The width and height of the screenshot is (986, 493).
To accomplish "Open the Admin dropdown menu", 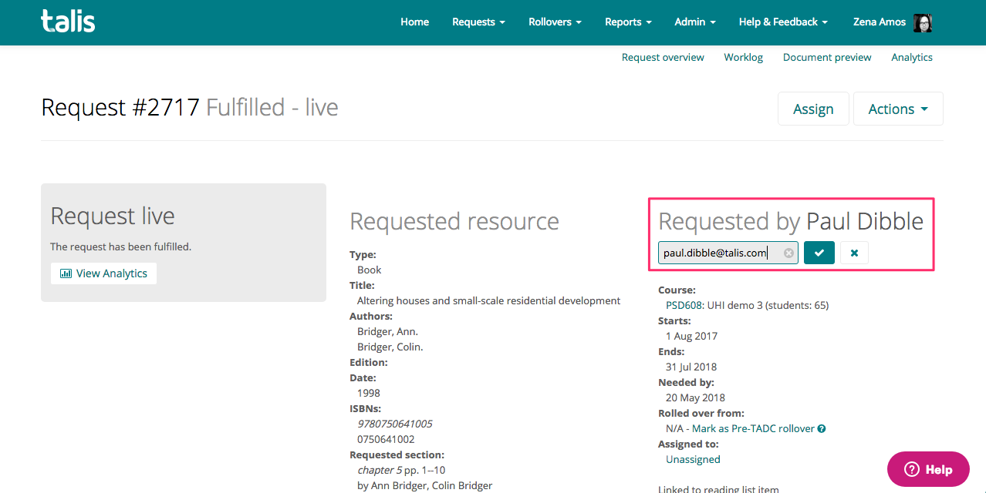I will point(695,22).
